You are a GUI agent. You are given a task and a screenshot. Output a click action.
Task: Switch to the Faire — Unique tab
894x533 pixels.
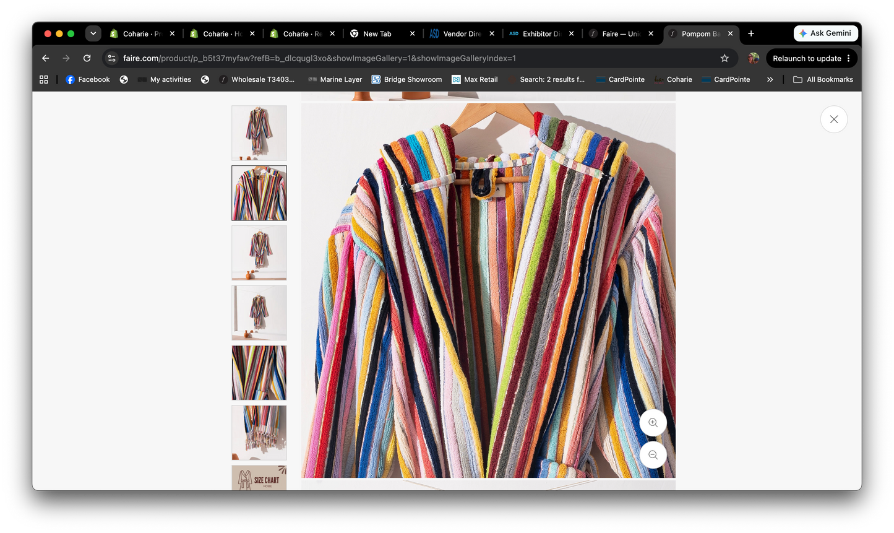(621, 33)
